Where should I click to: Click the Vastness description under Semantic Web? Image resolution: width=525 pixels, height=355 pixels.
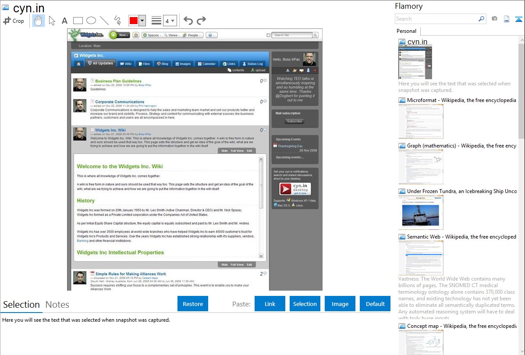457,298
